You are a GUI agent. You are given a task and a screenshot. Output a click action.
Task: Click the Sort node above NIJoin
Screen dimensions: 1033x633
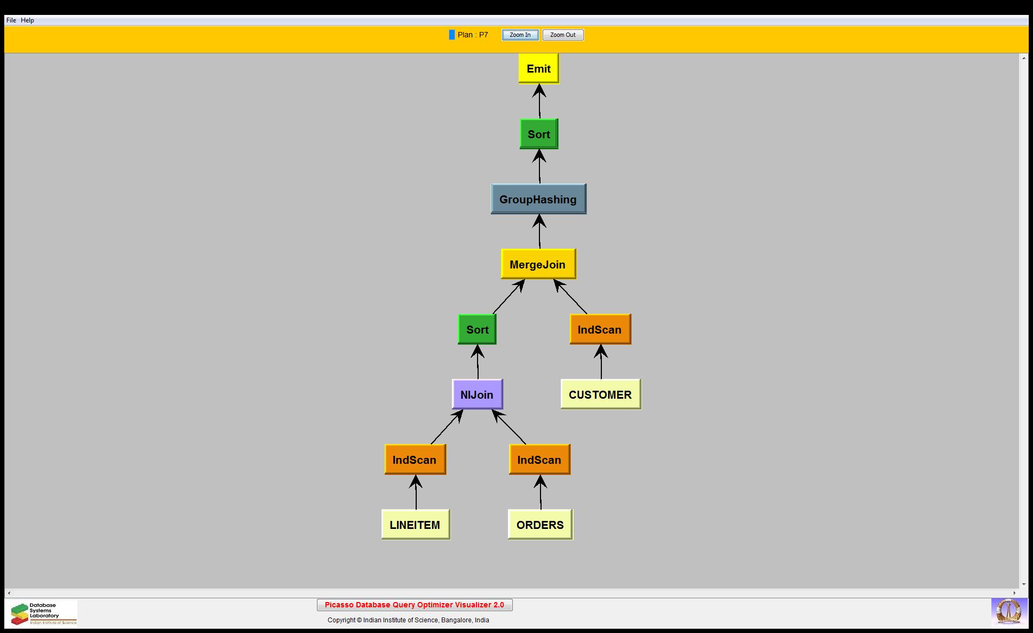477,330
